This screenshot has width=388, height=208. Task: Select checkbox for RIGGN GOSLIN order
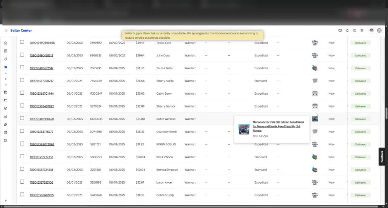(x=22, y=144)
